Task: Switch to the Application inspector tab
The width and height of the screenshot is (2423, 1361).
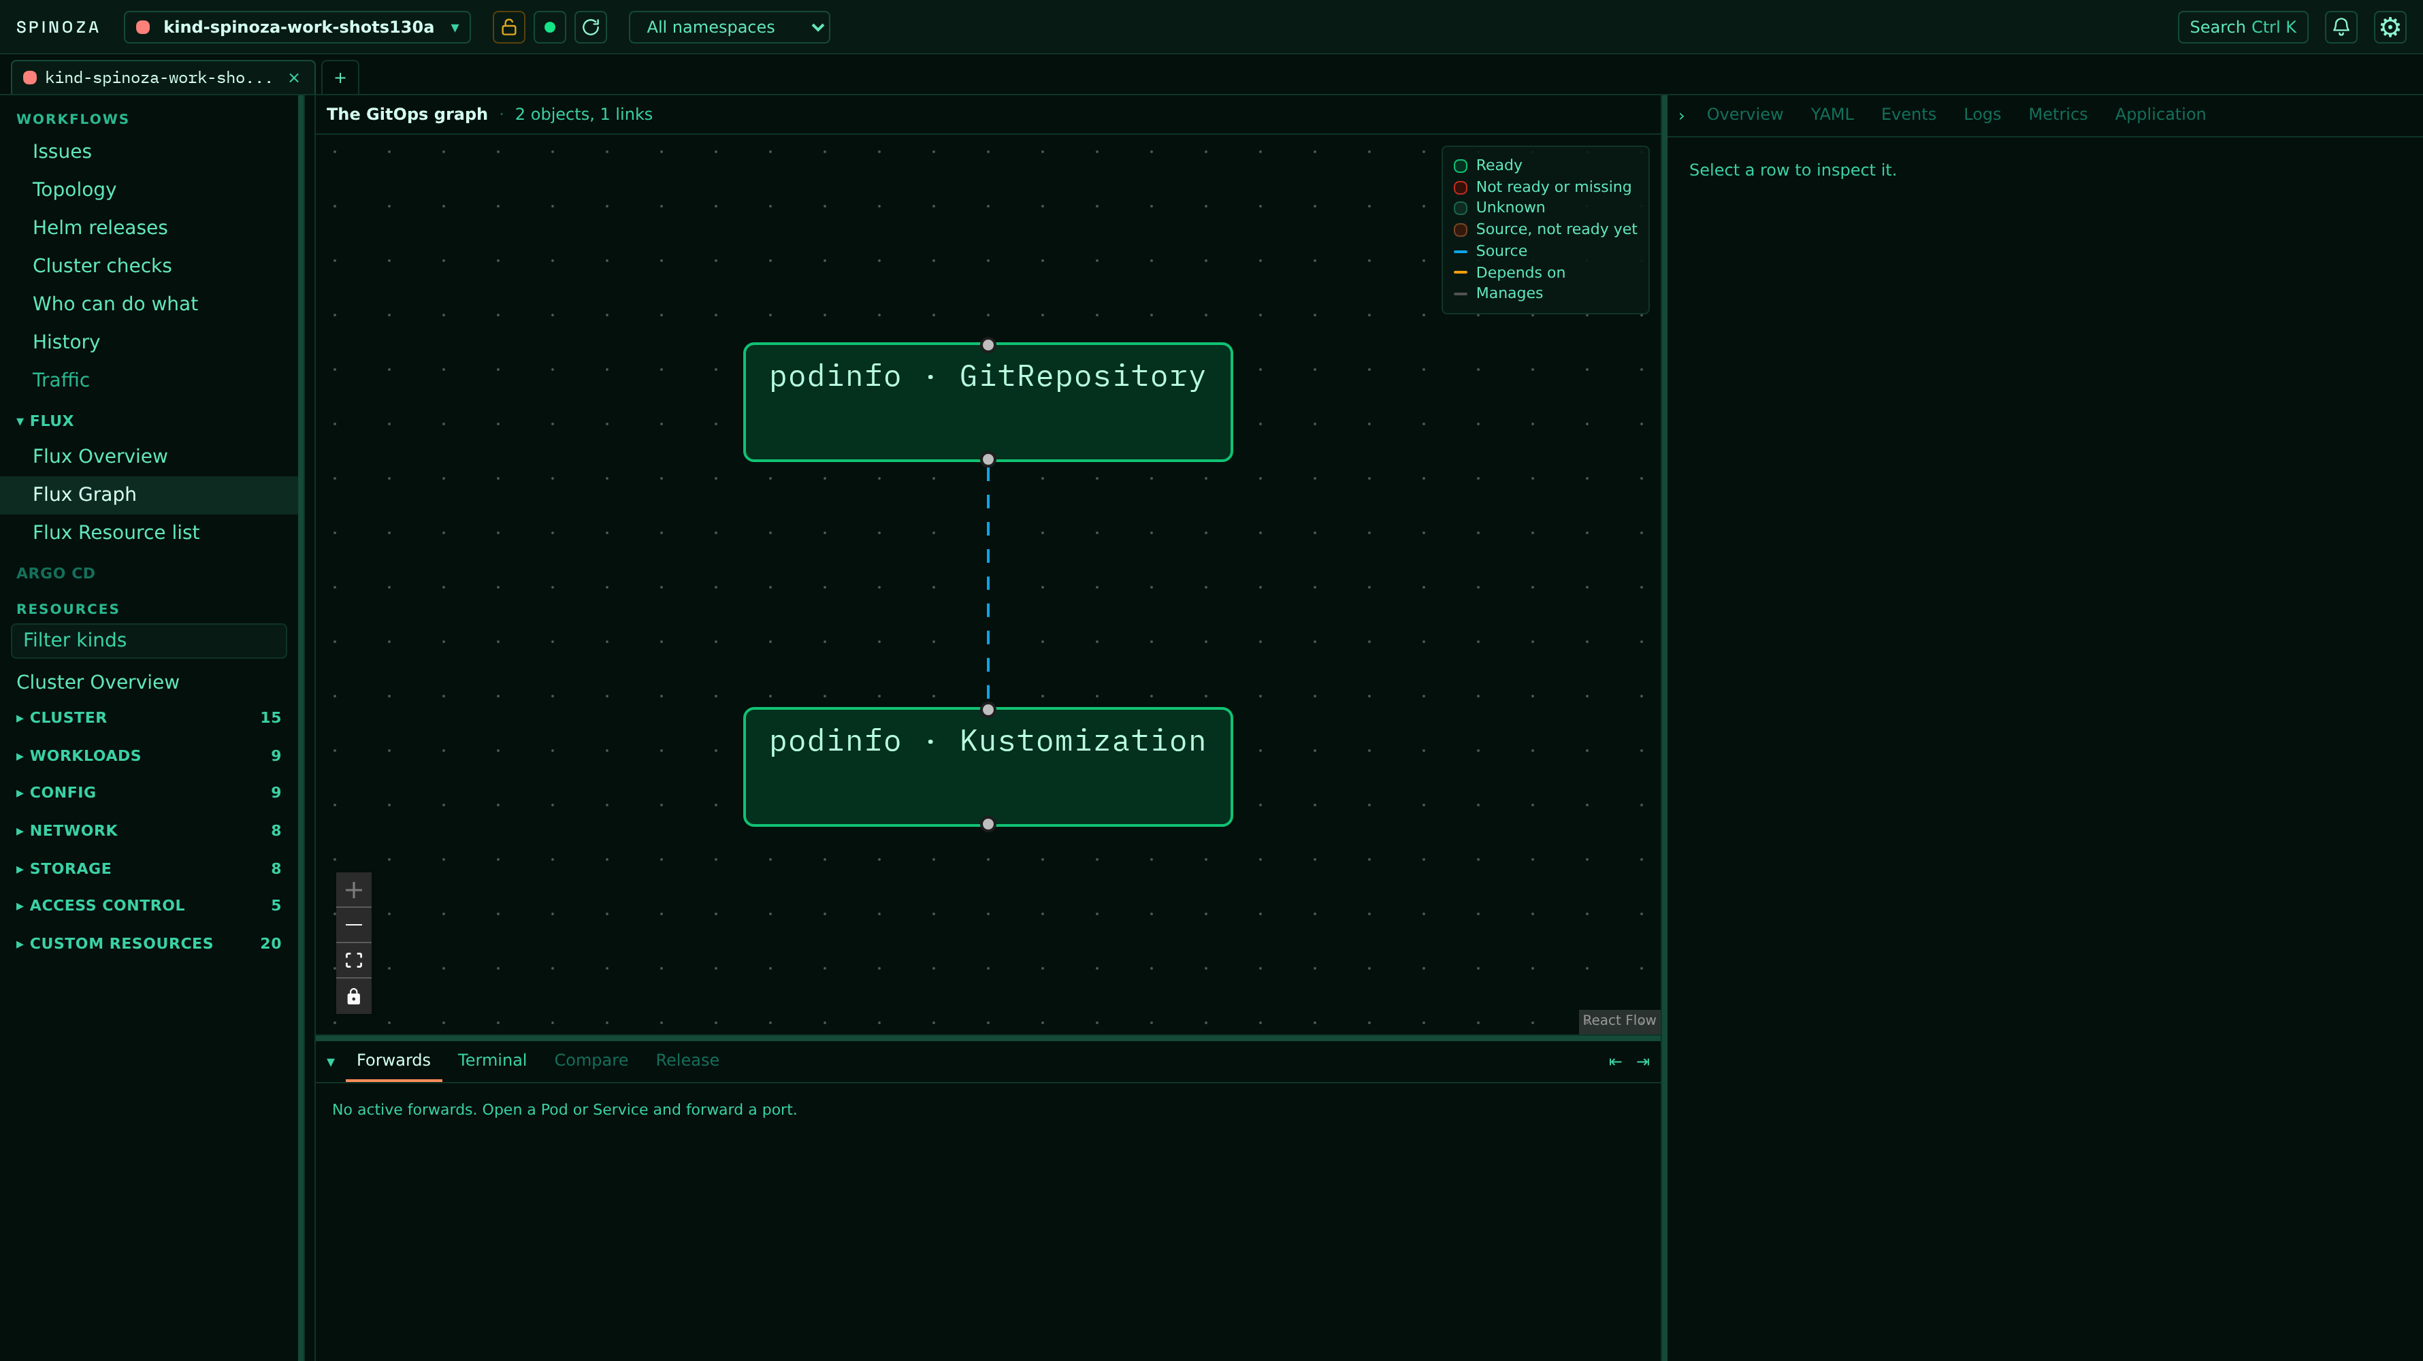Action: click(2160, 114)
